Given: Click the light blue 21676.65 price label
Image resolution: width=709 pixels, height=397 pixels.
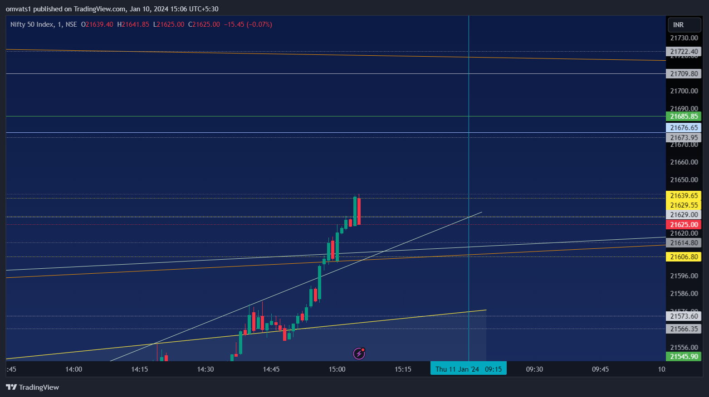Looking at the screenshot, I should click(x=684, y=128).
